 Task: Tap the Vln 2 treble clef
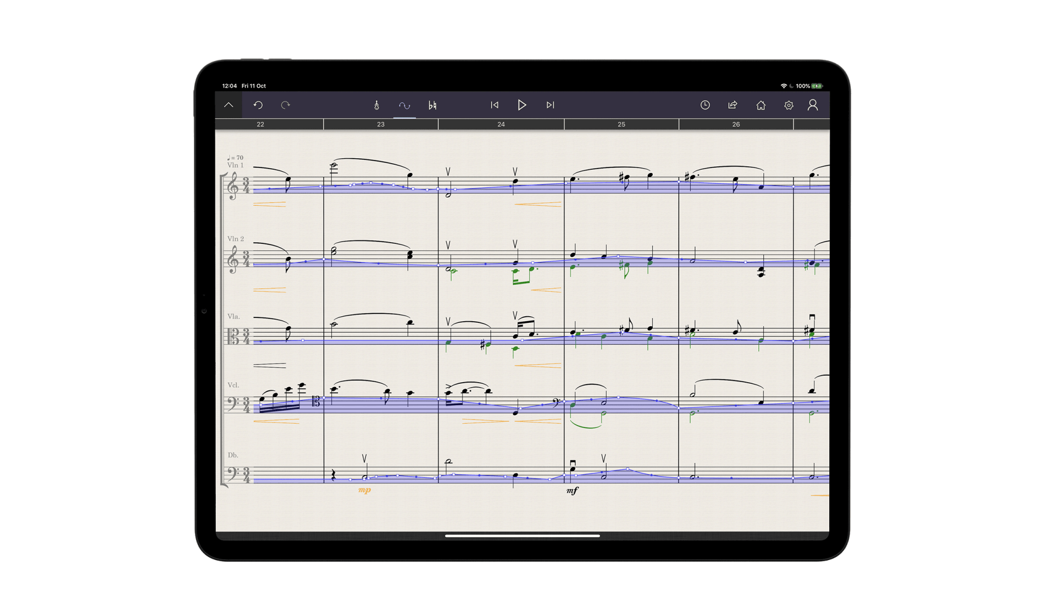pyautogui.click(x=233, y=259)
